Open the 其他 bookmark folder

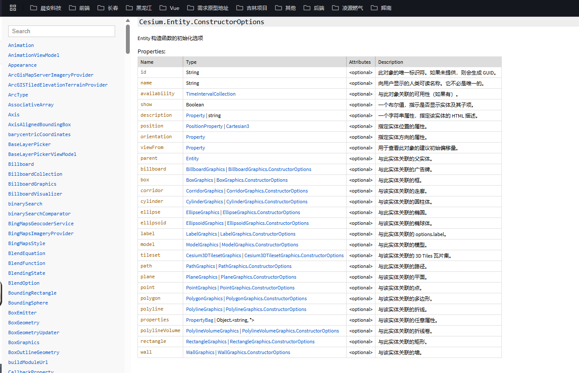[285, 8]
